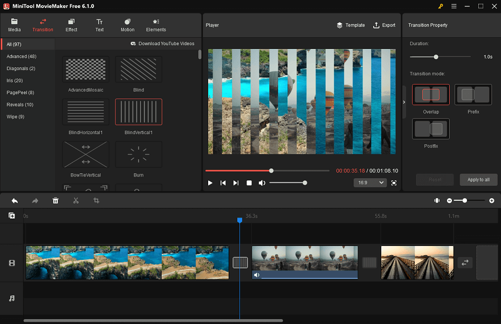Jump to previous frame
Viewport: 501px width, 324px height.
(223, 183)
